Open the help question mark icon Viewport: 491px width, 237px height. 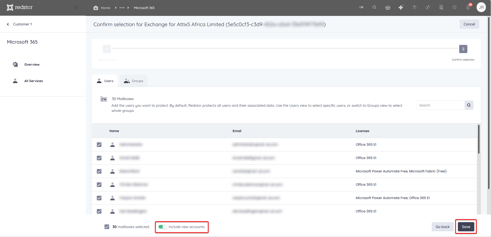point(414,7)
